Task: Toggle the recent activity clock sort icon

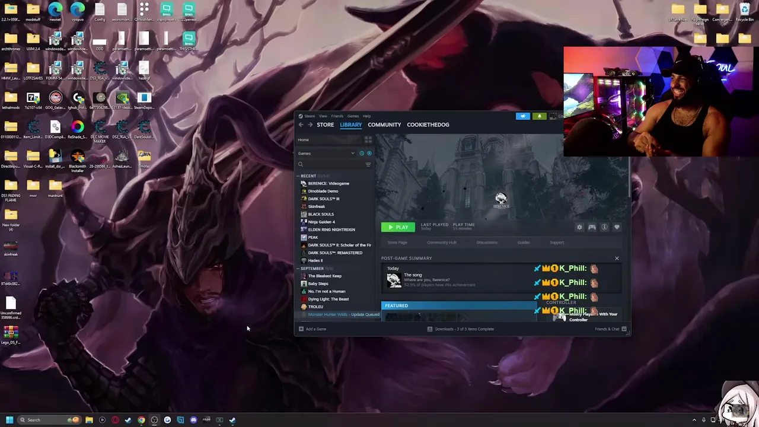Action: (x=362, y=154)
